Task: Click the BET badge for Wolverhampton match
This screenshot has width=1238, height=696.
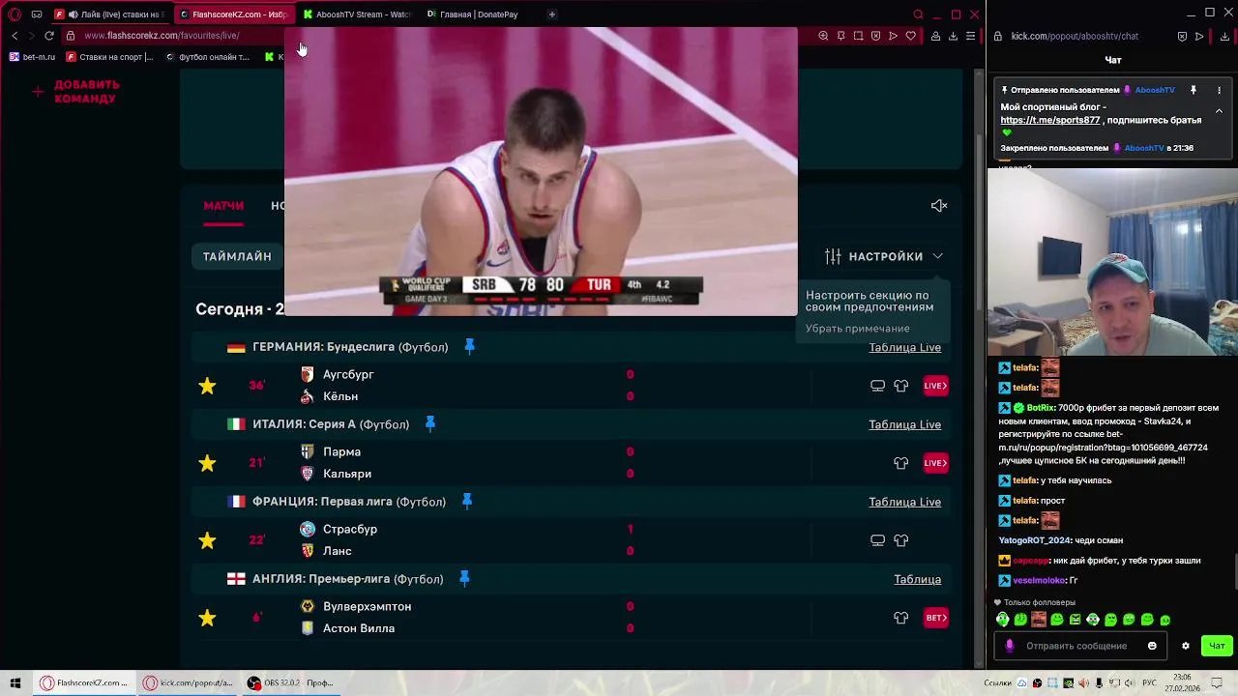Action: pyautogui.click(x=935, y=618)
